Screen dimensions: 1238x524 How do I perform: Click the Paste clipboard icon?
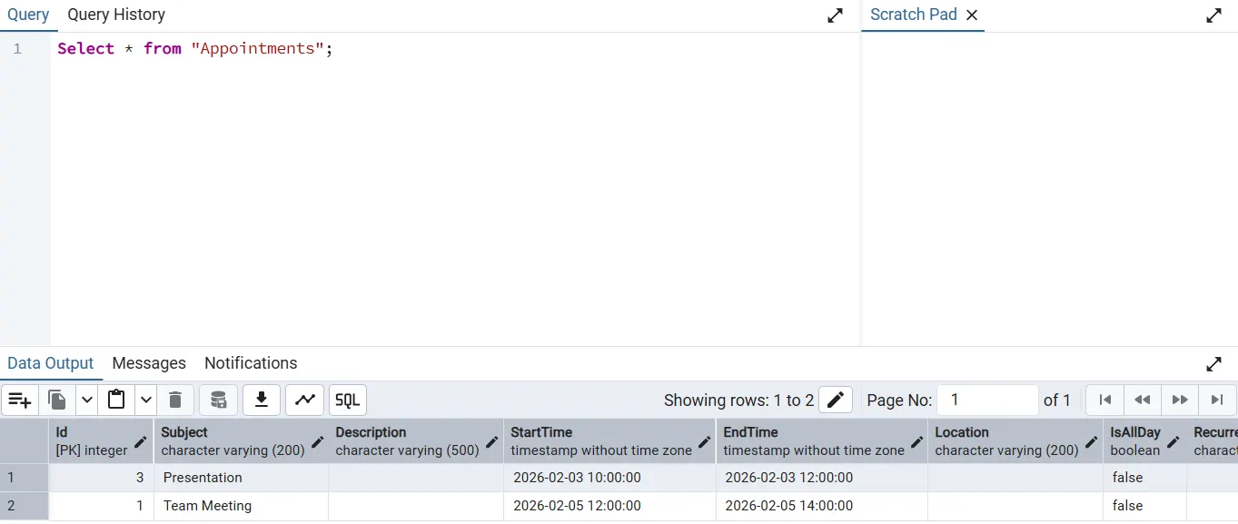116,400
